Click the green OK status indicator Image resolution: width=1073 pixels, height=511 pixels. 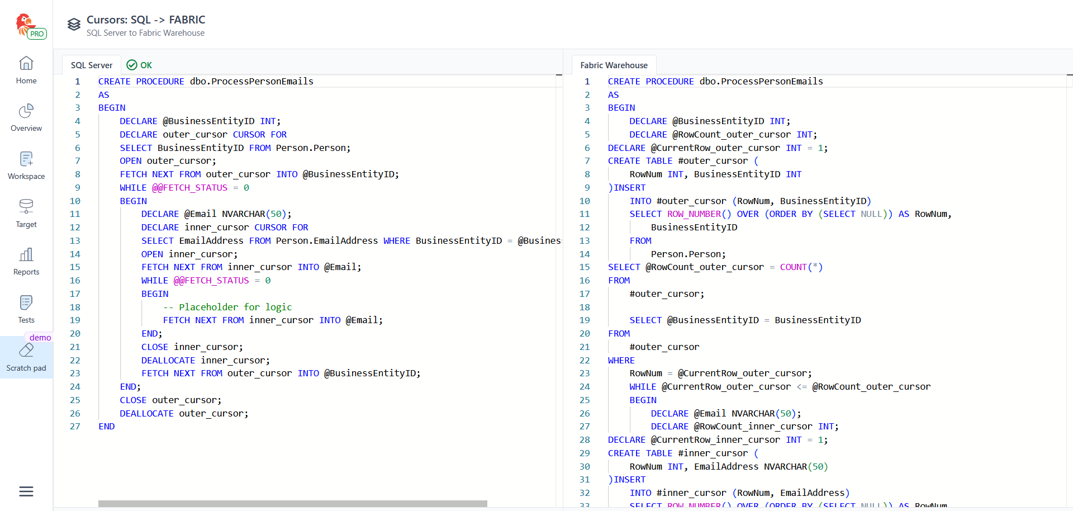point(140,65)
